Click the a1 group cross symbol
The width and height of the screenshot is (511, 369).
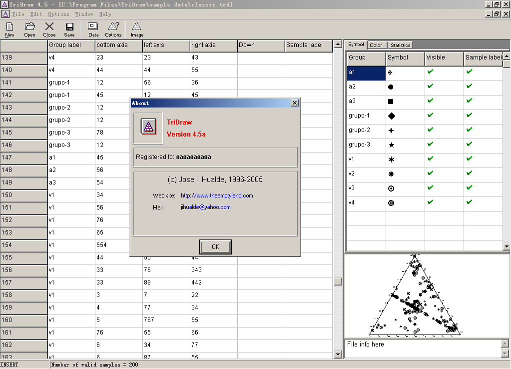pyautogui.click(x=390, y=72)
